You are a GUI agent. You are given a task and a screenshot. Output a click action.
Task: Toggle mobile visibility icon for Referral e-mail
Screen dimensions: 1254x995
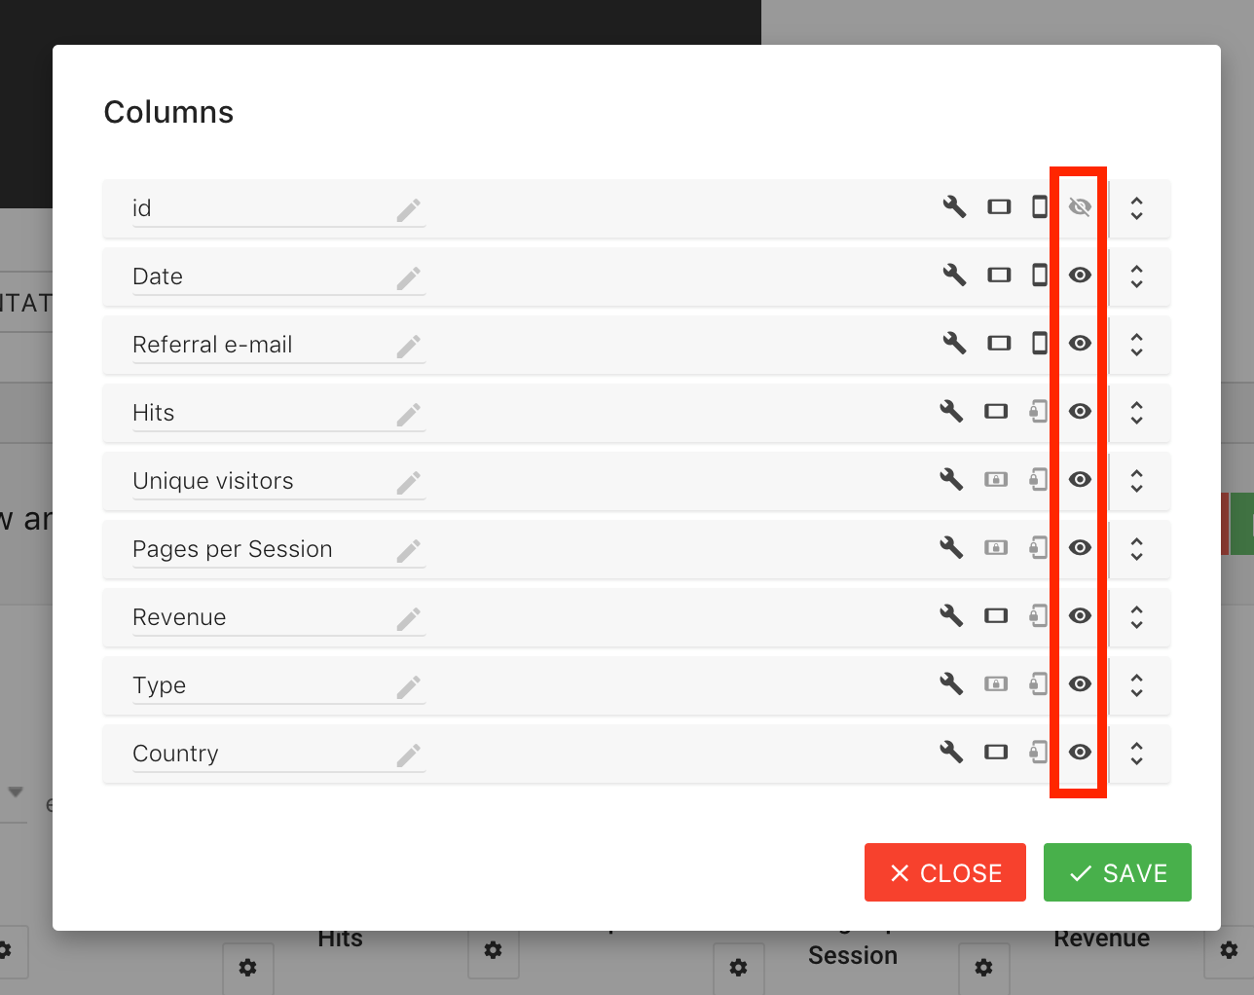(1039, 343)
